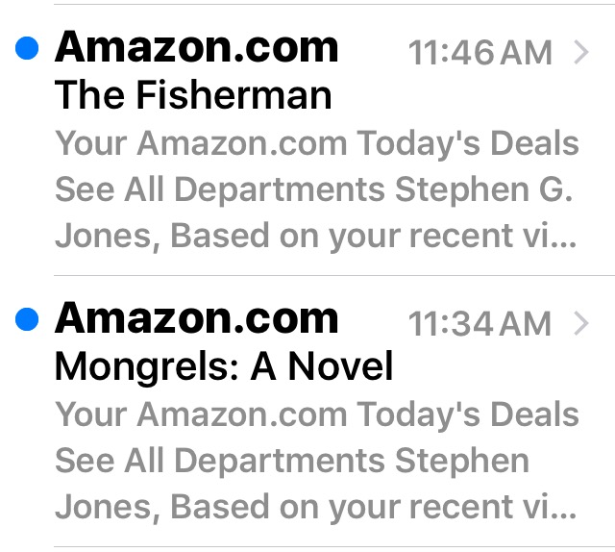Tap the blue unread dot beside Mongrels email
This screenshot has height=552, width=615.
click(x=28, y=319)
